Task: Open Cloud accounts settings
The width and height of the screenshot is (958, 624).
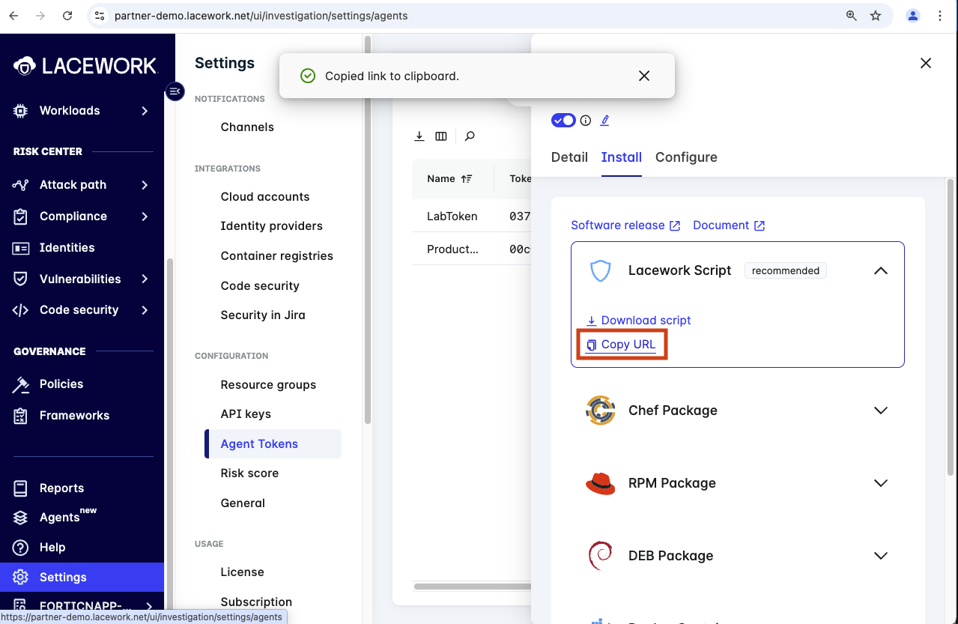Action: 265,197
